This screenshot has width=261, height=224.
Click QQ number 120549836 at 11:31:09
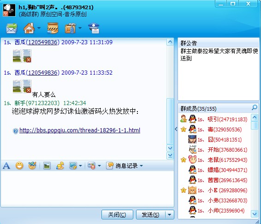pyautogui.click(x=42, y=42)
